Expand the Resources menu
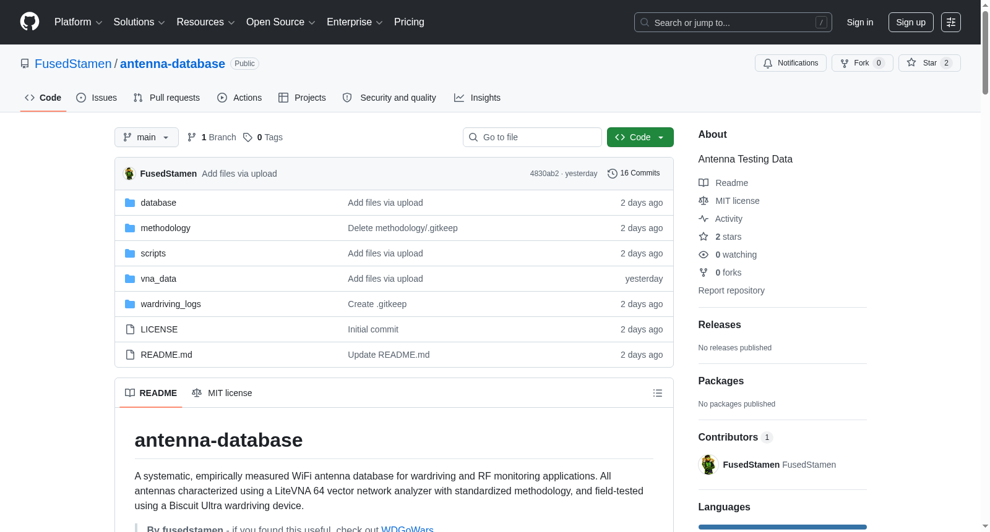The image size is (990, 532). point(205,22)
